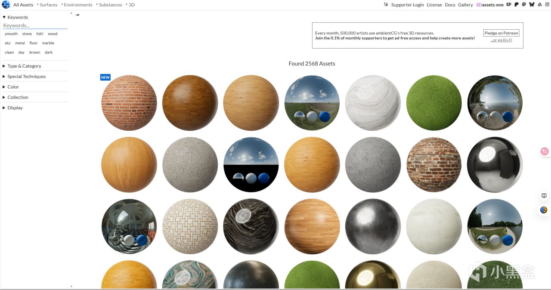Open the Substances menu

click(x=110, y=5)
